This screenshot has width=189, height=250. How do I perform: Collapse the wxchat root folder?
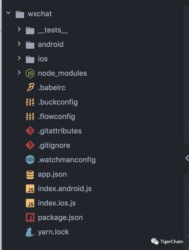8,13
